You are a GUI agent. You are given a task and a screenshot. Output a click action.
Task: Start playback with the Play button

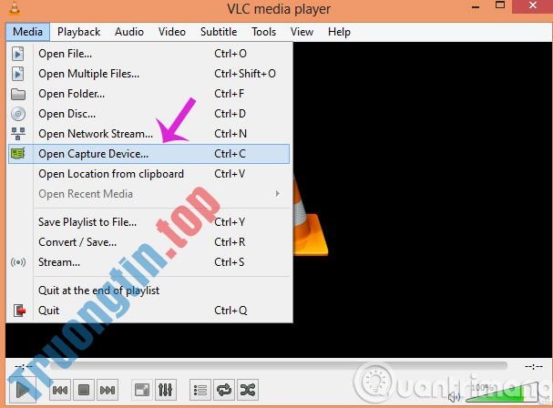[22, 390]
